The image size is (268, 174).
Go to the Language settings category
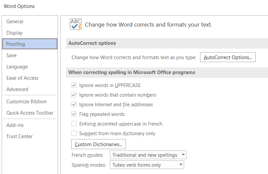coord(17,67)
